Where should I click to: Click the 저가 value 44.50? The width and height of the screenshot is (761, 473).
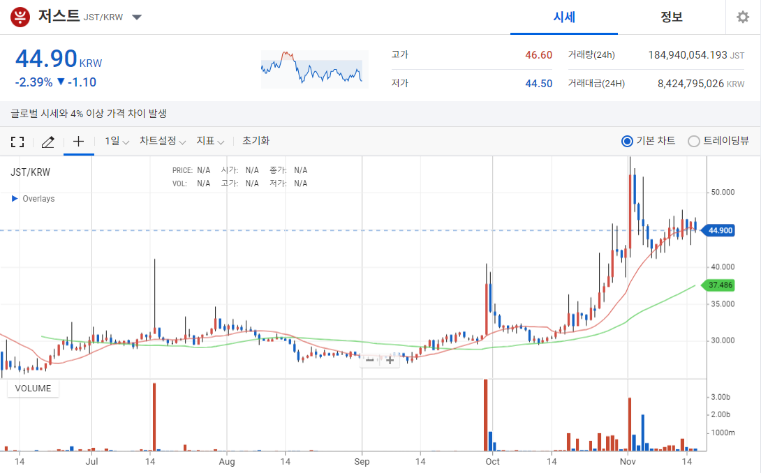pyautogui.click(x=539, y=84)
